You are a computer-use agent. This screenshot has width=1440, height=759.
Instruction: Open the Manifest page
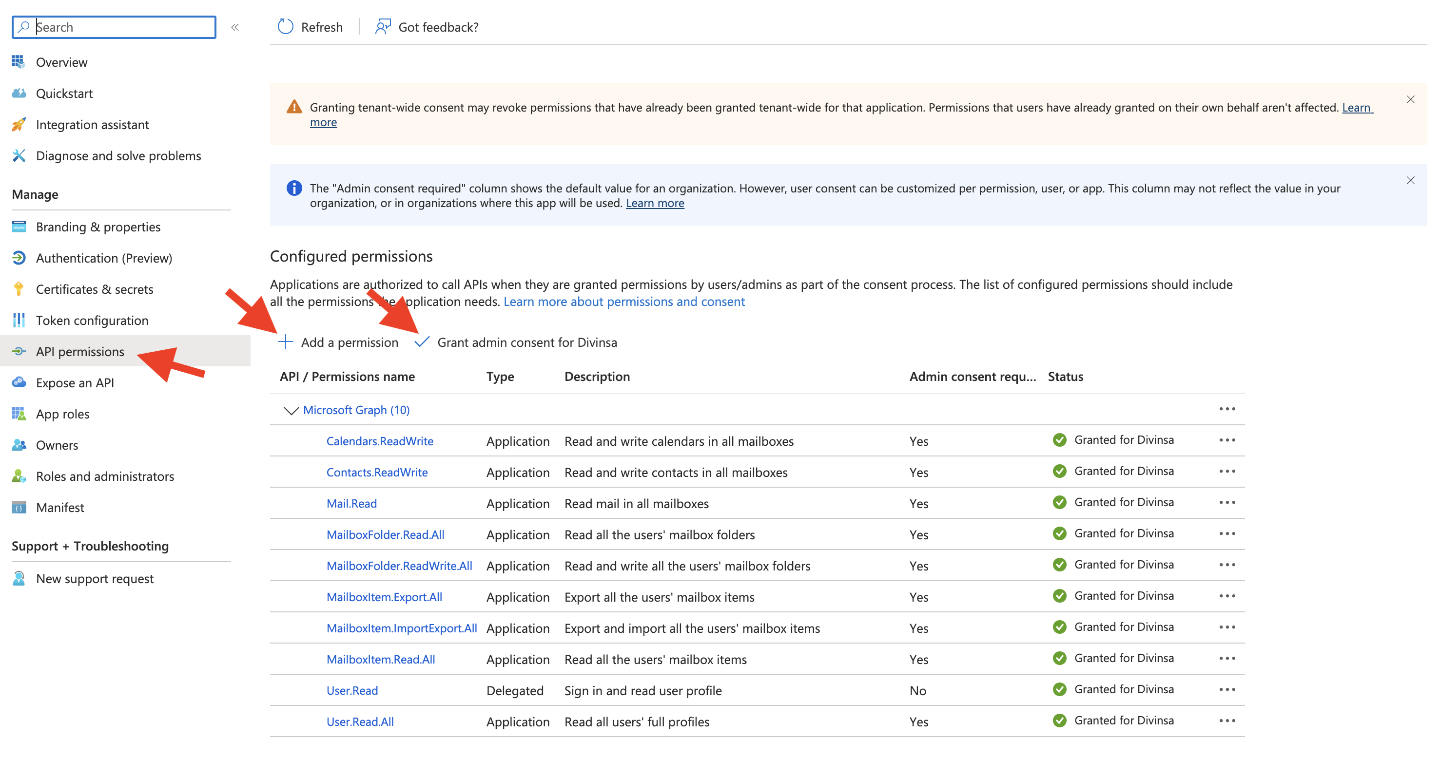click(60, 508)
